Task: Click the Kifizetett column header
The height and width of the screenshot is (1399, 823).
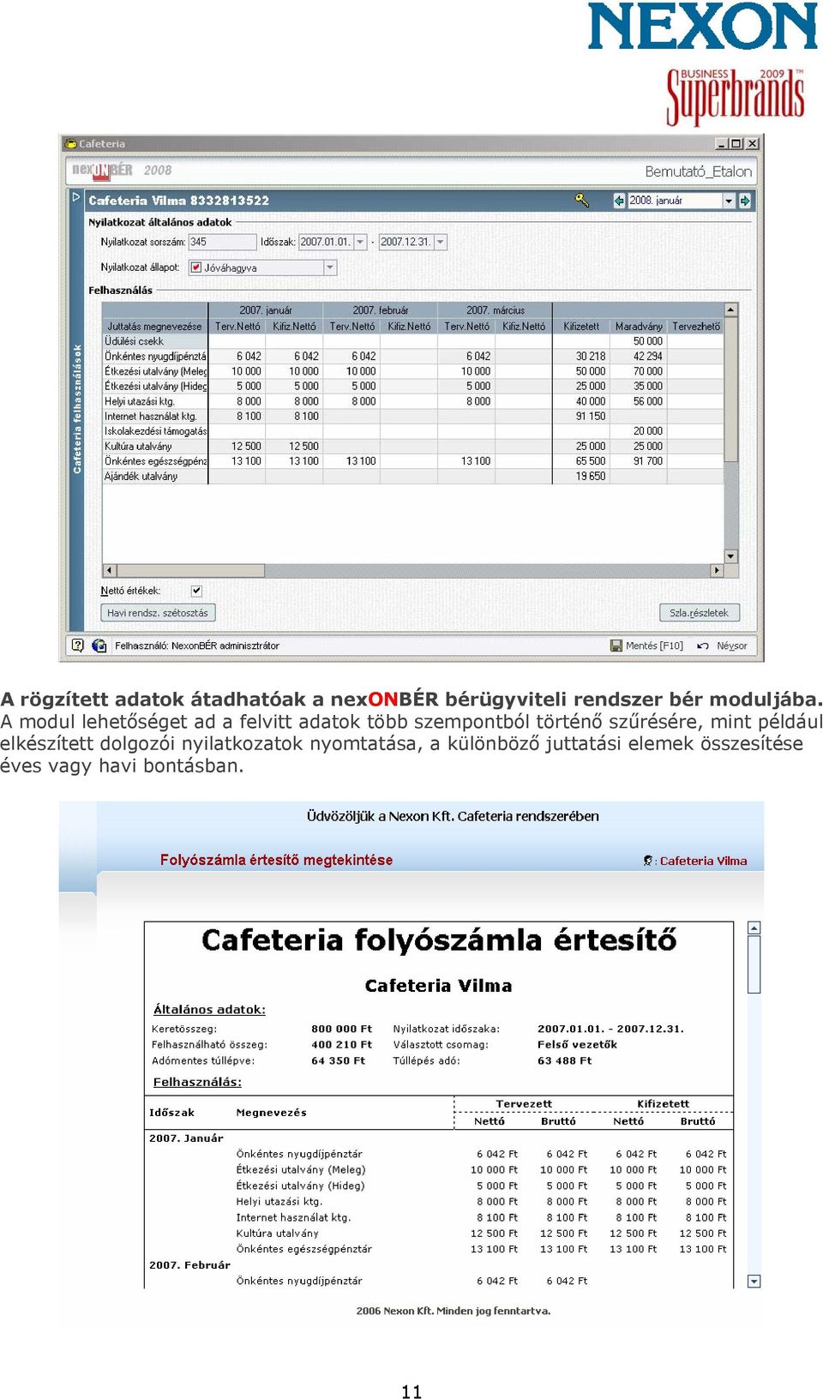Action: pos(581,327)
